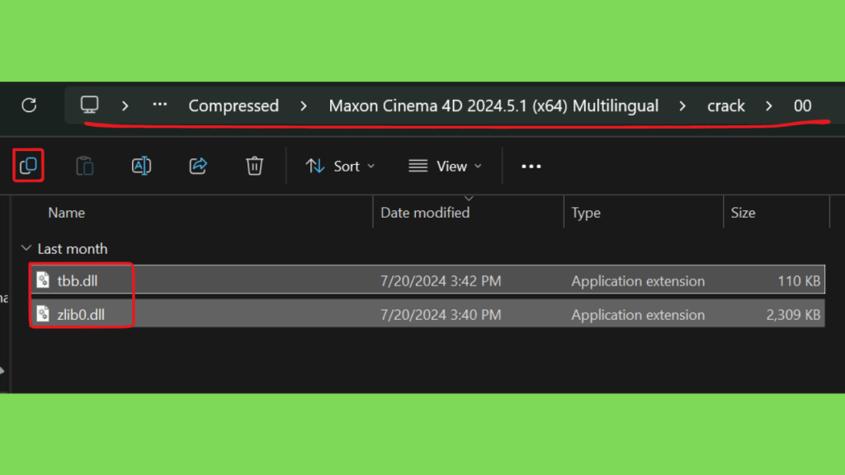Click the This PC monitor icon
845x475 pixels.
point(89,105)
